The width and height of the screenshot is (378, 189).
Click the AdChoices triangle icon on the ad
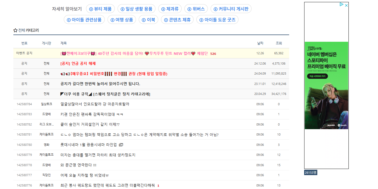[341, 4]
